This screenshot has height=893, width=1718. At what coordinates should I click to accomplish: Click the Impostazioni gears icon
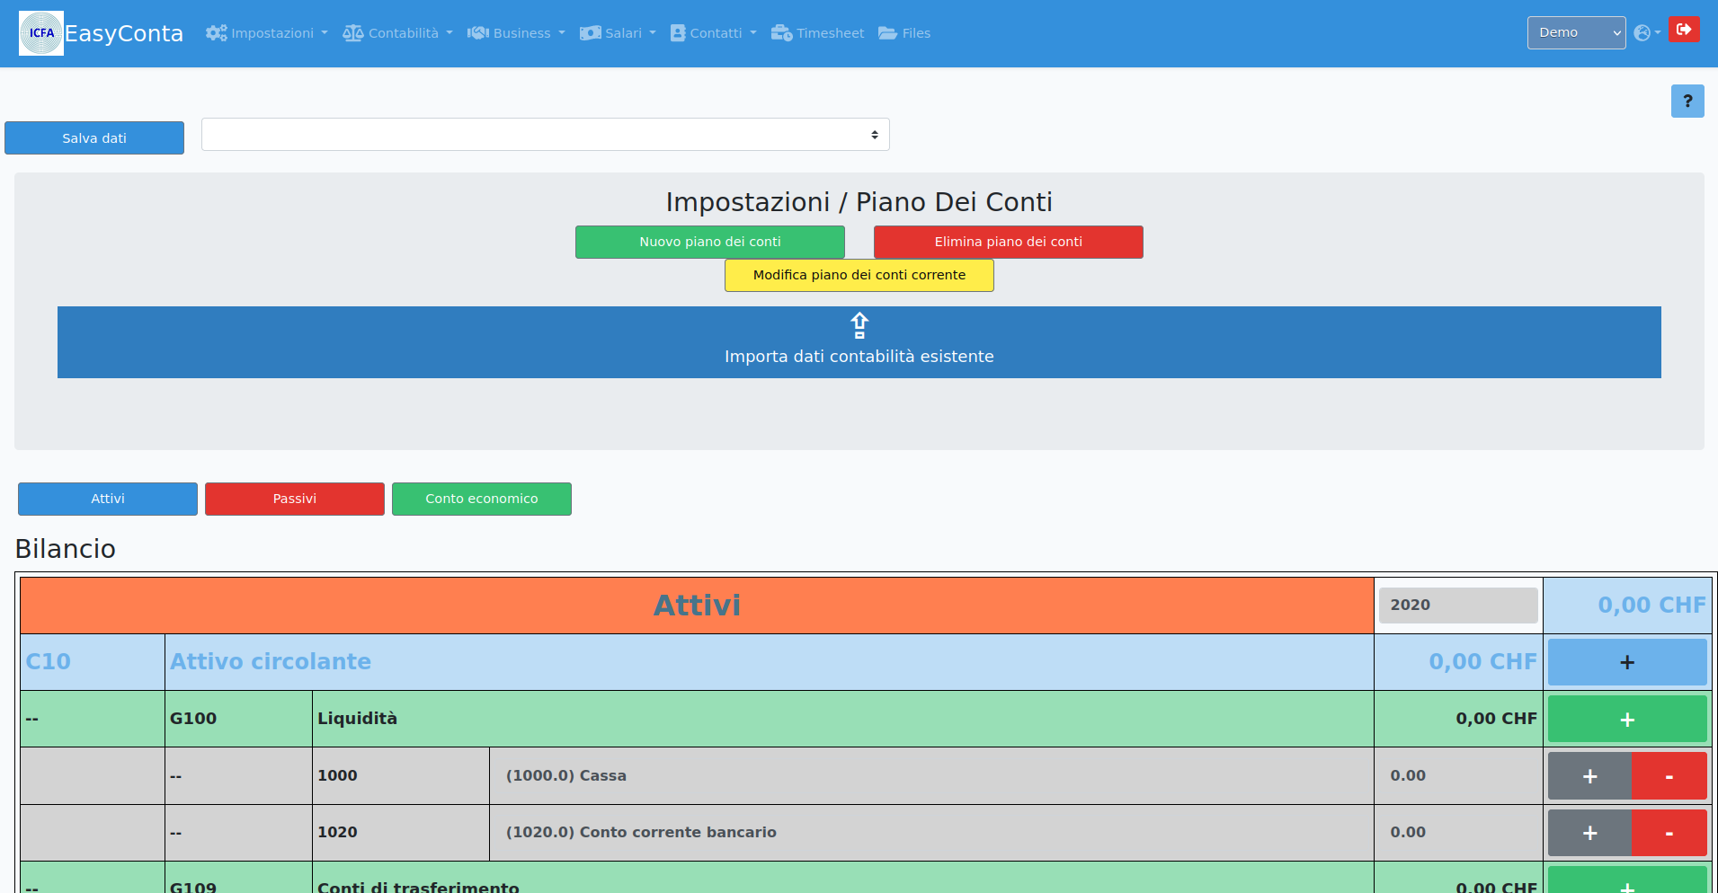216,33
